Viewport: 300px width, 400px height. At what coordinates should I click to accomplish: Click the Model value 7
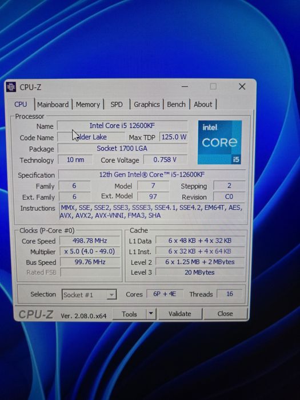tap(153, 186)
